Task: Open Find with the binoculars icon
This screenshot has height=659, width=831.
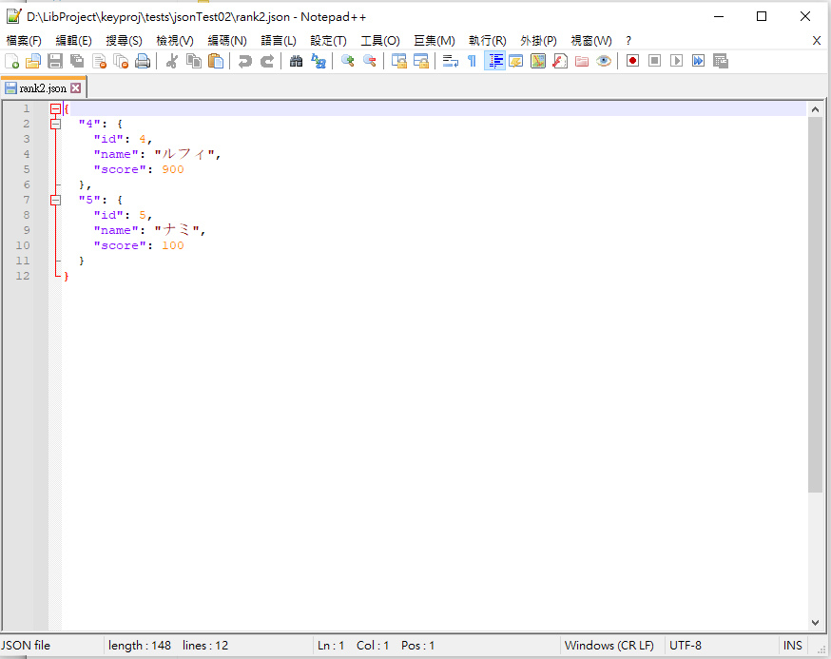Action: (x=296, y=61)
